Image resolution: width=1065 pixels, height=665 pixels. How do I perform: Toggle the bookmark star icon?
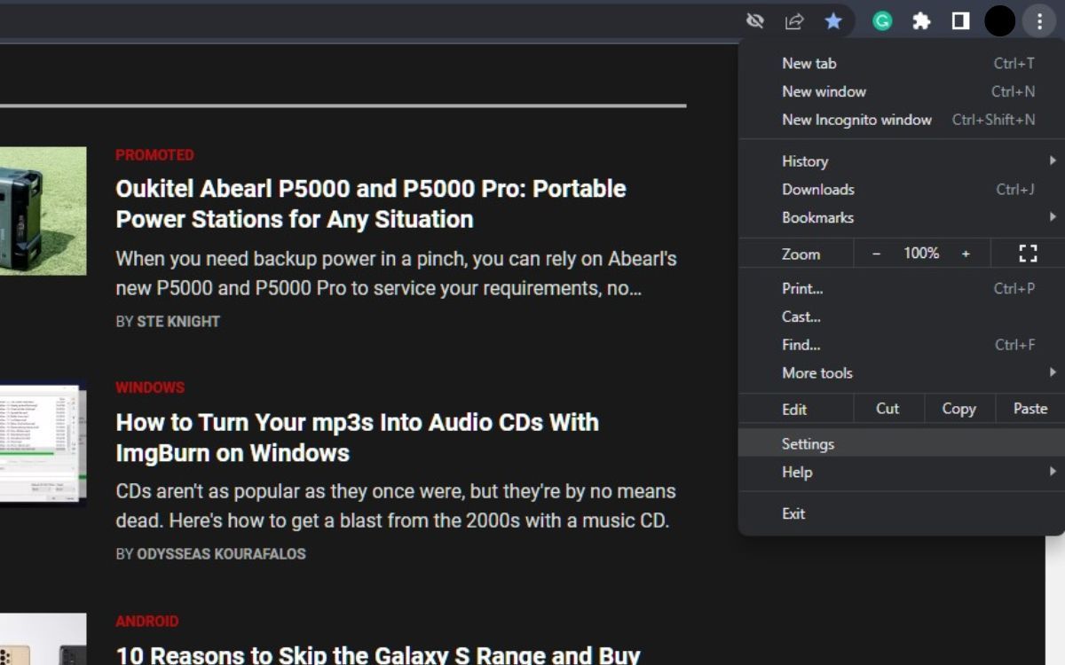tap(833, 20)
